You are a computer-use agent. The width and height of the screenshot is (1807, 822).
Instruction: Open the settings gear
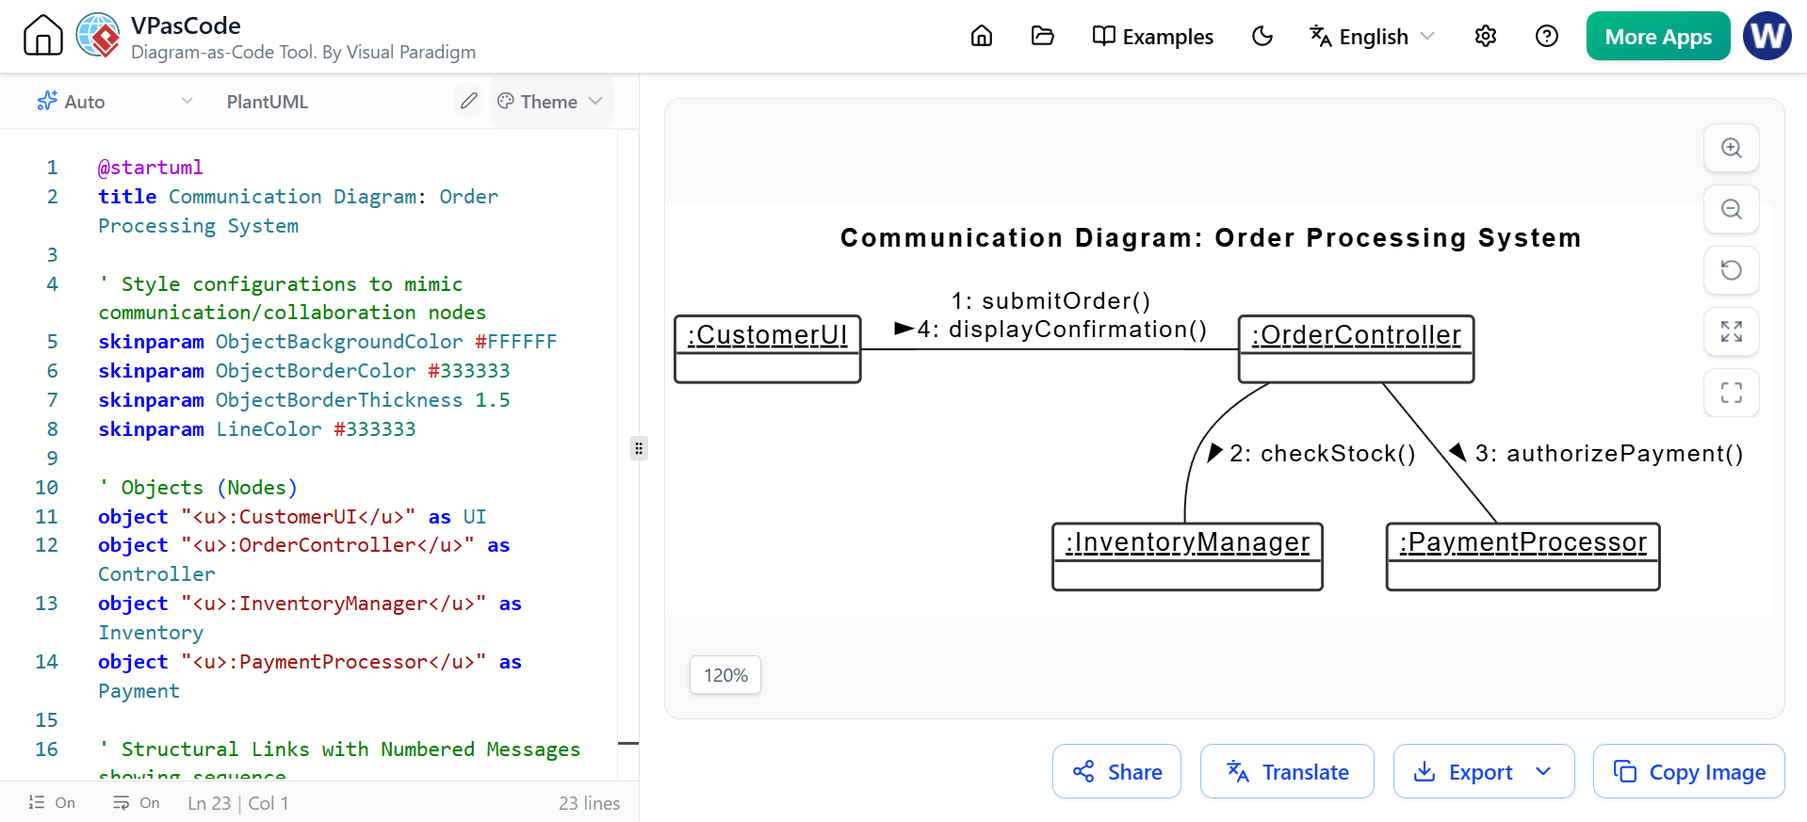click(1486, 36)
